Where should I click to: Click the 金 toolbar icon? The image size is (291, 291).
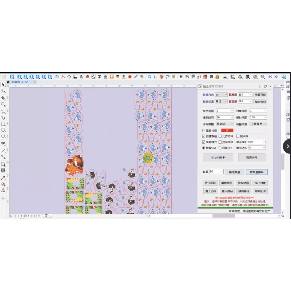tap(81, 77)
